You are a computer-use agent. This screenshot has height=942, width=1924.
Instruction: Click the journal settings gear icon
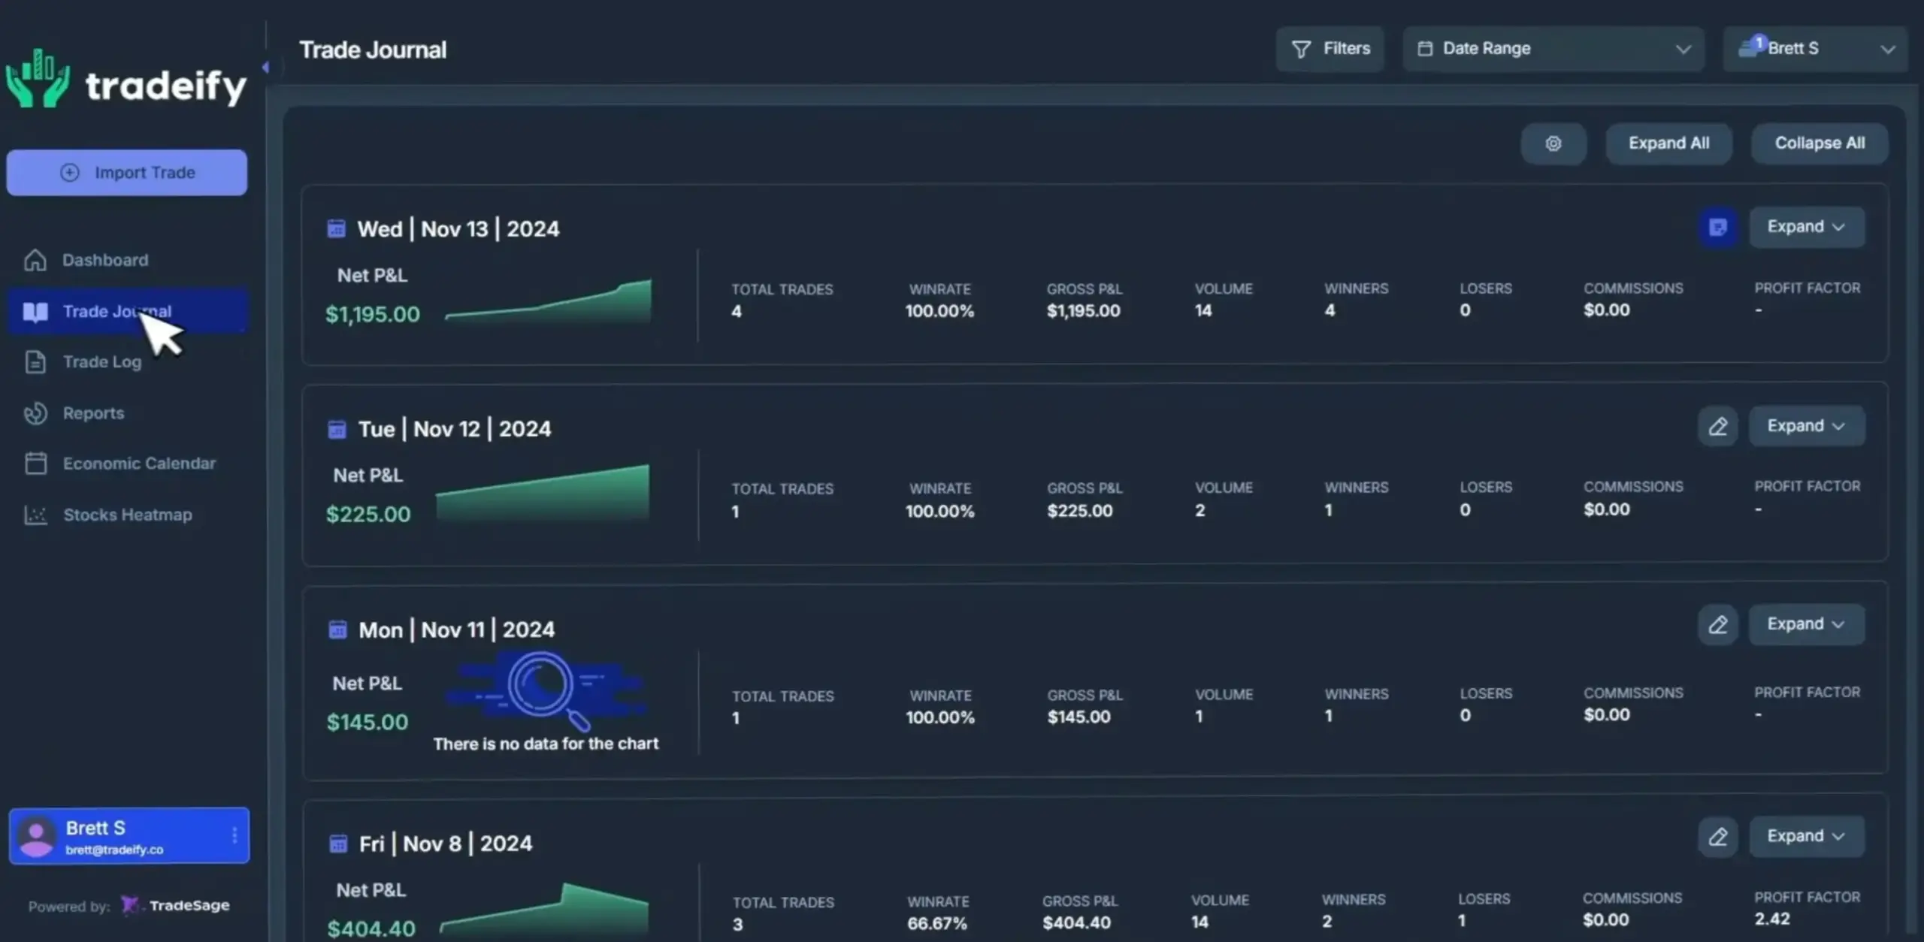tap(1553, 143)
